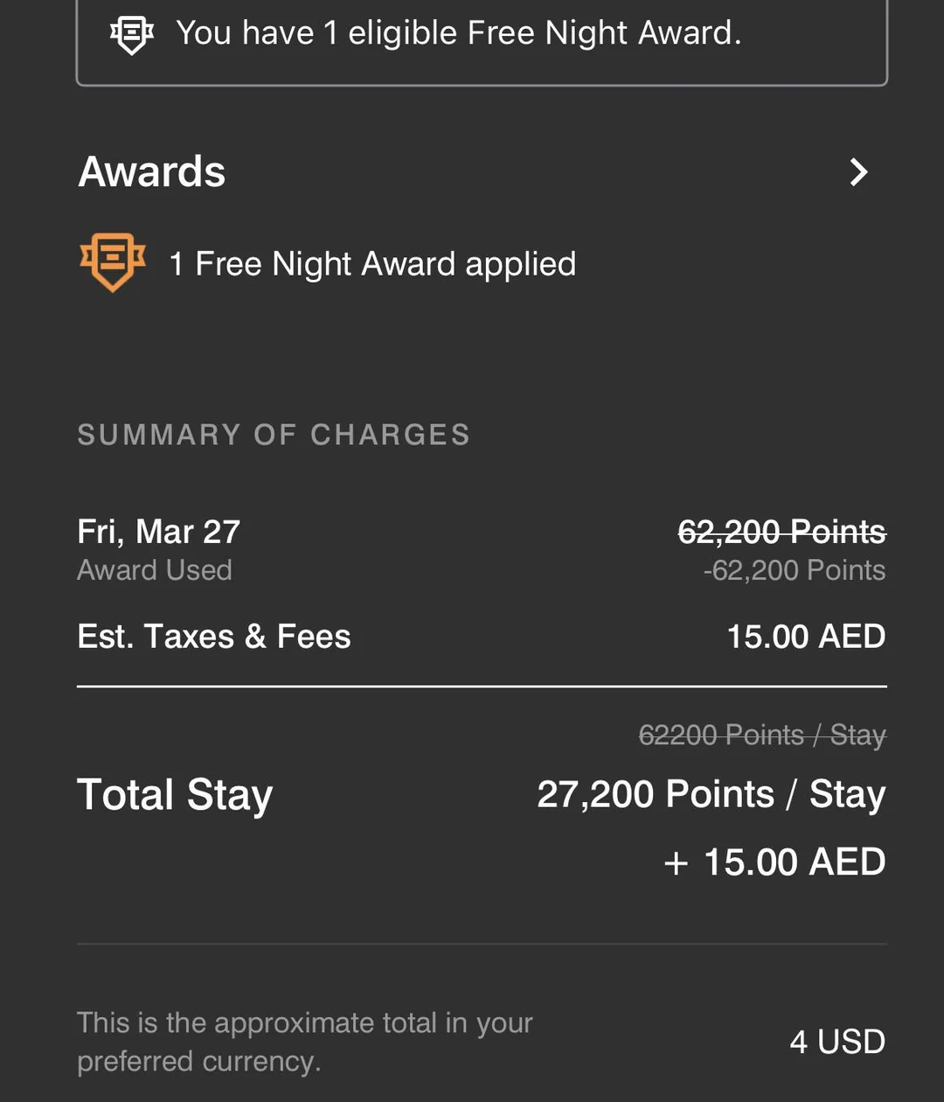Select the "1 Free Night Award applied" text
The image size is (944, 1102).
pos(372,263)
